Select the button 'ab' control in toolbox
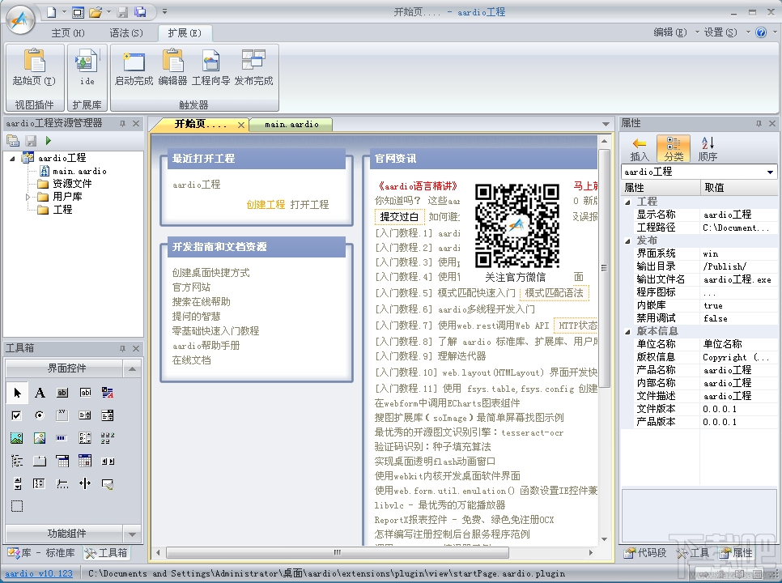The width and height of the screenshot is (782, 583). pyautogui.click(x=62, y=393)
